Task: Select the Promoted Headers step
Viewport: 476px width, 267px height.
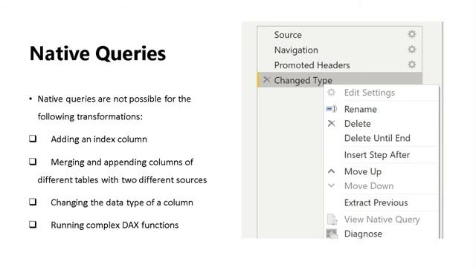Action: point(340,65)
